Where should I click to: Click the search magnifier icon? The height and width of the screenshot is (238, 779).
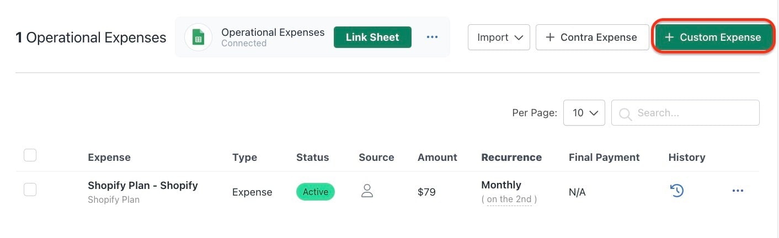[625, 113]
